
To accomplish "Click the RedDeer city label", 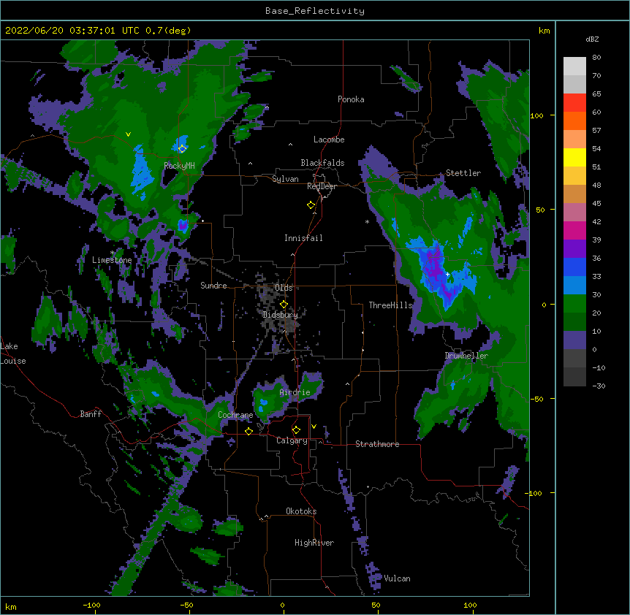I will (322, 186).
